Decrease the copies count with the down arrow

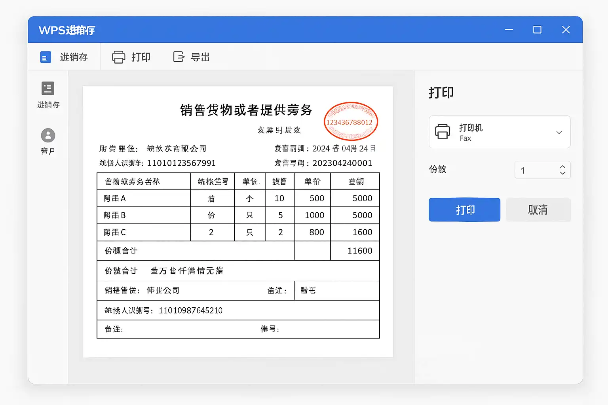tap(562, 173)
